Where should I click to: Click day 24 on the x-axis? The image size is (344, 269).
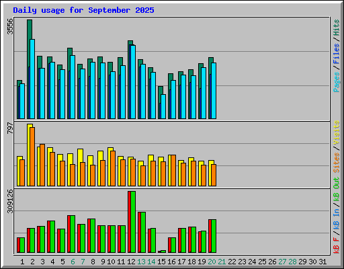tap(252, 262)
